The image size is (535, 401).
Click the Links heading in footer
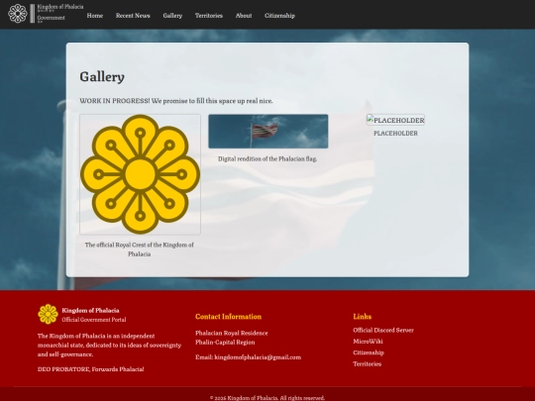pos(362,317)
